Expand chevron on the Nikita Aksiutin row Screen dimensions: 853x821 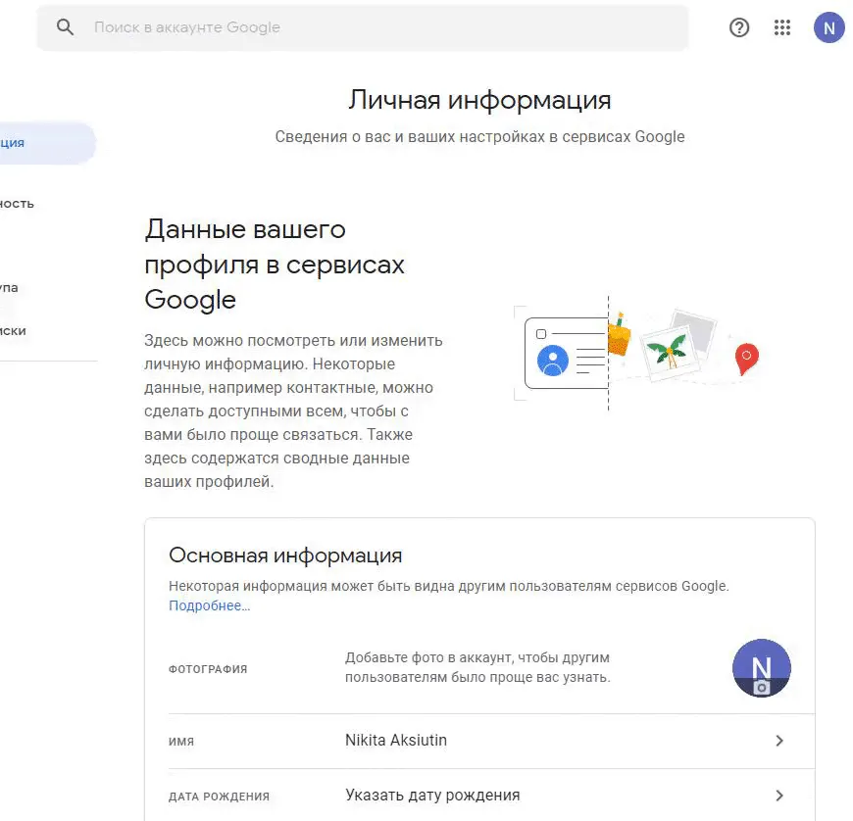click(779, 741)
